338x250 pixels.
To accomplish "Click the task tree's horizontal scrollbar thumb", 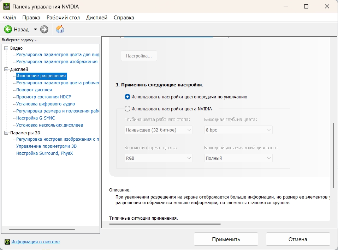I will point(42,229).
